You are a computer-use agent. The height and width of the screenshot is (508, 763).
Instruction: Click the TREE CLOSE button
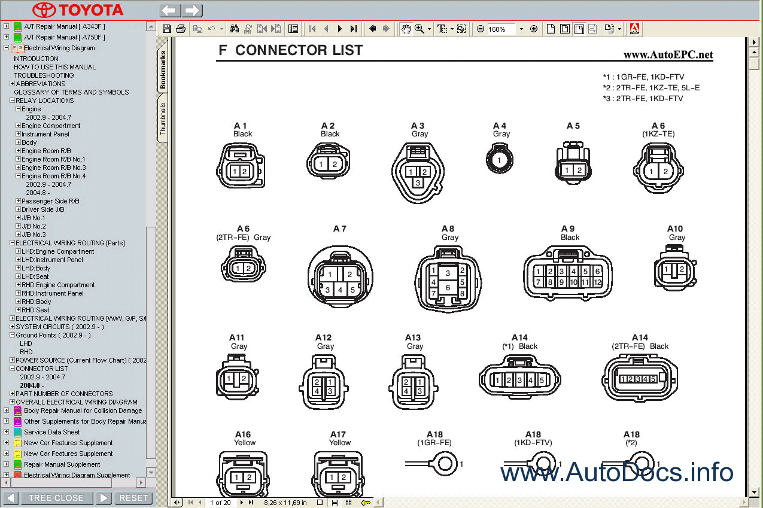point(56,498)
